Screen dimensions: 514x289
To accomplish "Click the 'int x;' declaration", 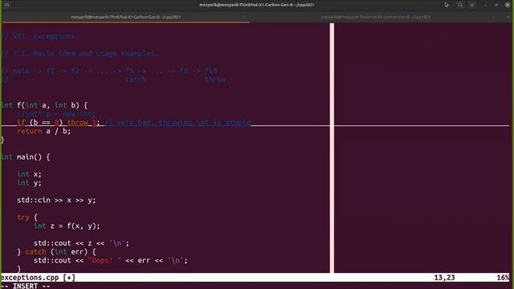I will point(29,174).
